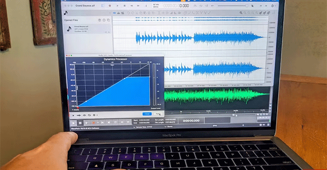Screen dimensions: 327x170
Task: Click rewind in bottom transport
Action: pyautogui.click(x=122, y=122)
